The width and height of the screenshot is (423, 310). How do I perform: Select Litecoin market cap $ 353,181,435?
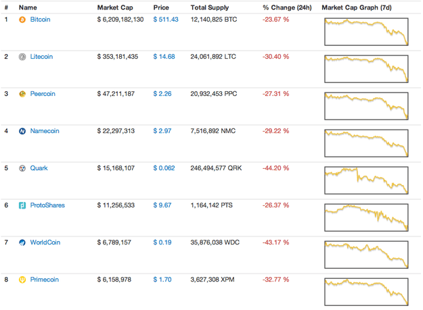coord(118,57)
